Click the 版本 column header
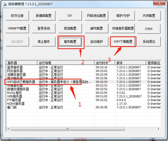This screenshot has width=168, height=141. tap(130, 63)
